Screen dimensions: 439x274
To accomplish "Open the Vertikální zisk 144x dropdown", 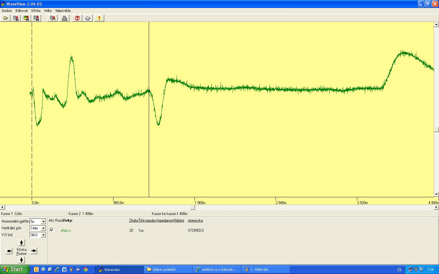I will (x=43, y=228).
